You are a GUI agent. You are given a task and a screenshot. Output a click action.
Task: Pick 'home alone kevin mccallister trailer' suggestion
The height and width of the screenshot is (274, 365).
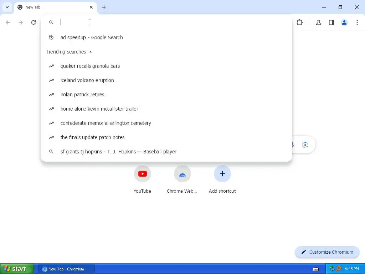(x=166, y=109)
